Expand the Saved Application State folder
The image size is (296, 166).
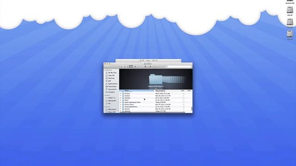[121, 102]
